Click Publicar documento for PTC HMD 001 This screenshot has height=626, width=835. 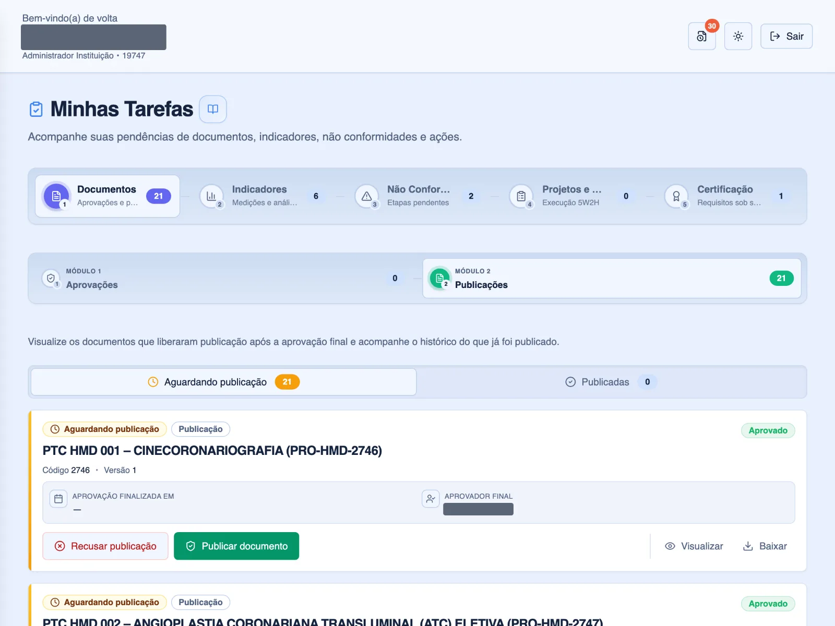pyautogui.click(x=236, y=546)
